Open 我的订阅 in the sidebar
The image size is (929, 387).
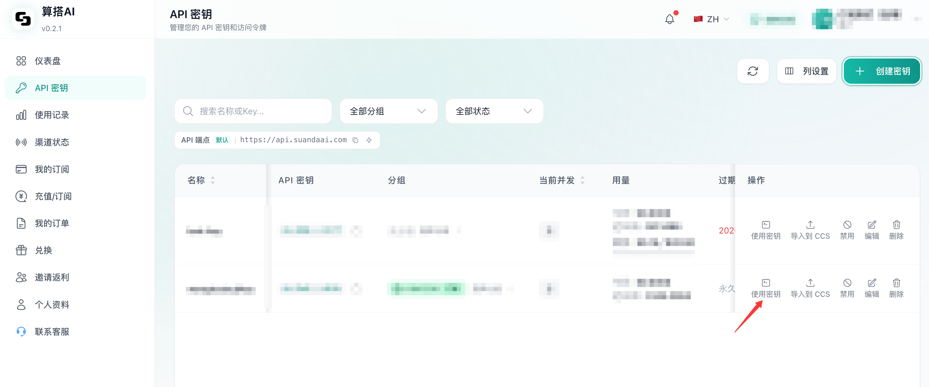pyautogui.click(x=76, y=169)
